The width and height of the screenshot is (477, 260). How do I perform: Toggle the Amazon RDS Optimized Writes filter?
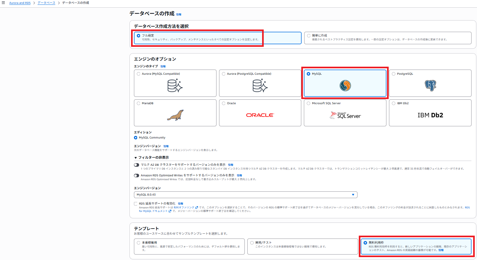pos(137,176)
